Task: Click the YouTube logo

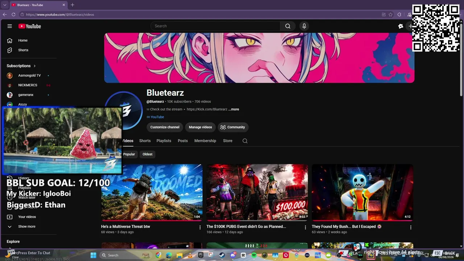Action: coord(30,26)
